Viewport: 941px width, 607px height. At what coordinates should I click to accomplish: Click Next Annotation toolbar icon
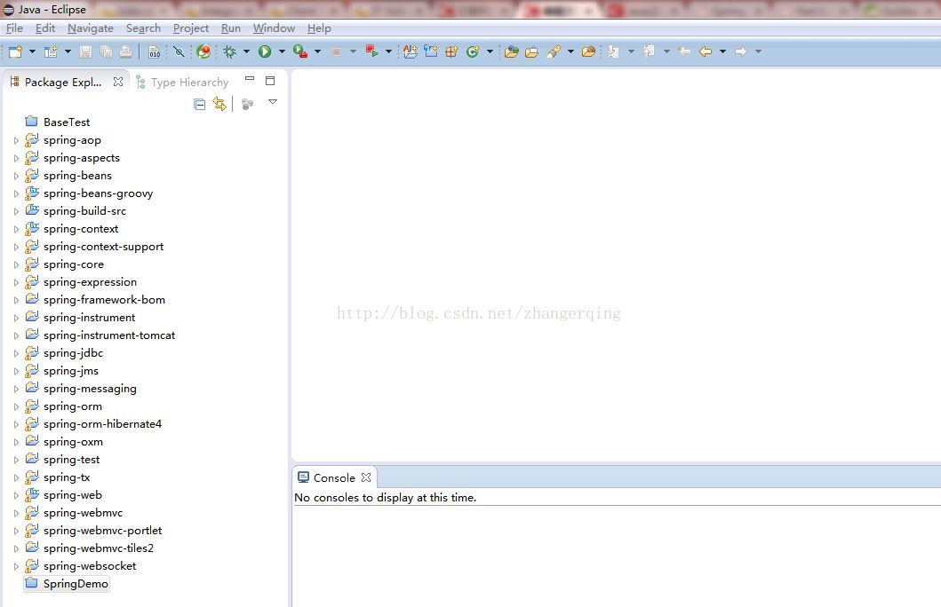pyautogui.click(x=613, y=51)
